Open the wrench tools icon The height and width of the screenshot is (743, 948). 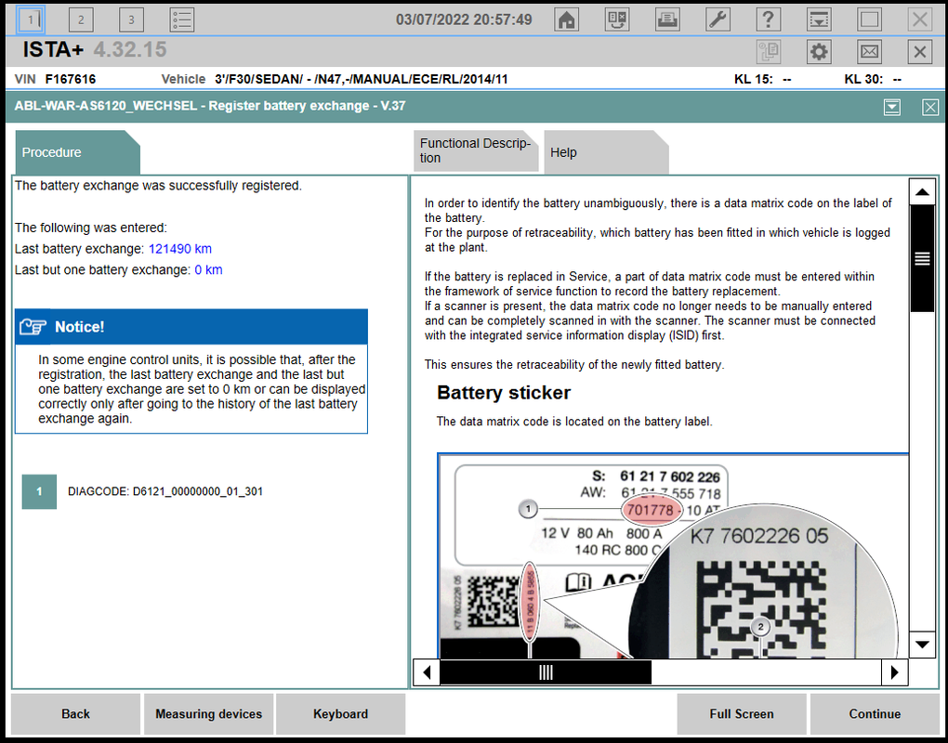pos(718,20)
